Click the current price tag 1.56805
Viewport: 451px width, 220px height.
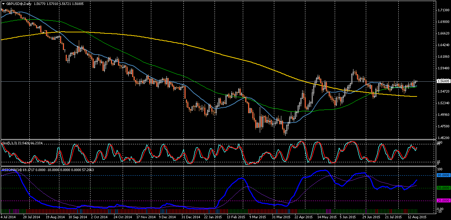coord(443,81)
